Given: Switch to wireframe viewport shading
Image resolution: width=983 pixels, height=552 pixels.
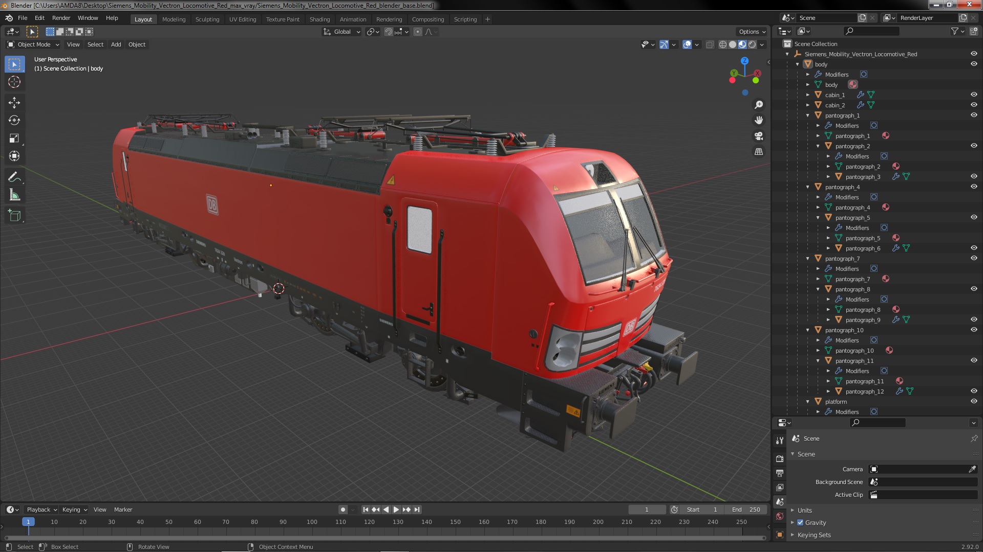Looking at the screenshot, I should [x=722, y=44].
